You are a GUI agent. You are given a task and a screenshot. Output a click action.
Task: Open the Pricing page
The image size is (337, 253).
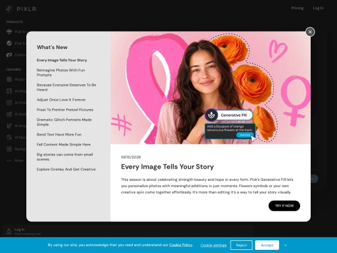click(x=297, y=8)
